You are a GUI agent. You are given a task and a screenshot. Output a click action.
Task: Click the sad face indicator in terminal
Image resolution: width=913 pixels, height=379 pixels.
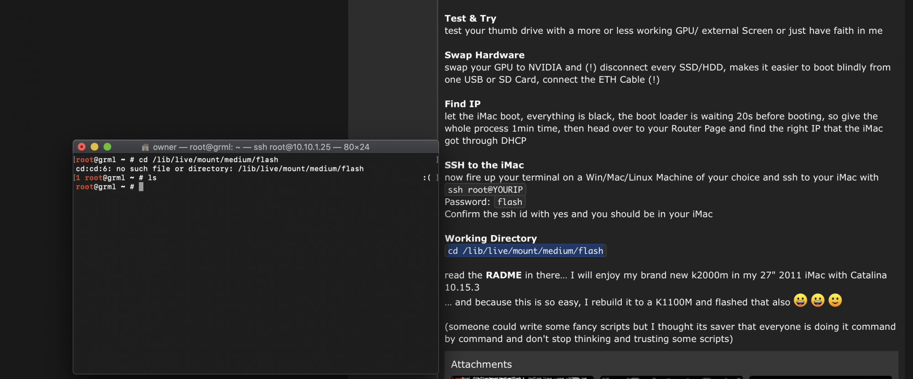pos(427,178)
